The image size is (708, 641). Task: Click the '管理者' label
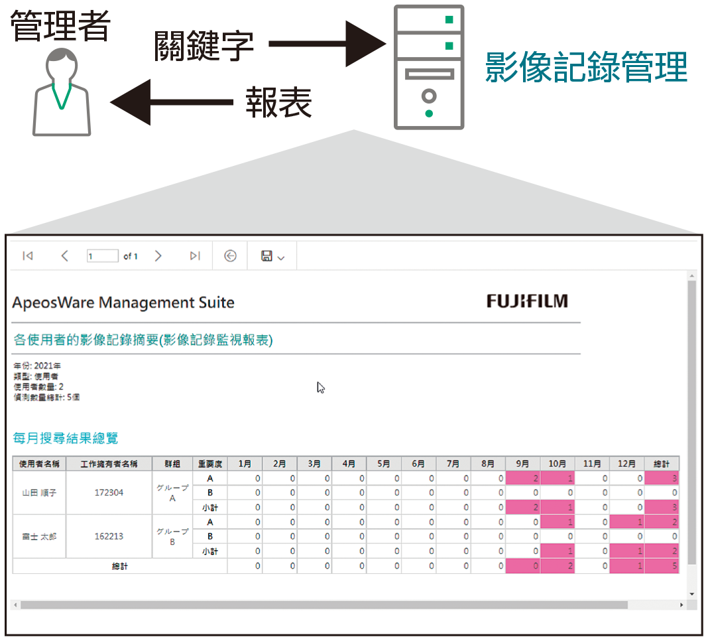coord(60,26)
